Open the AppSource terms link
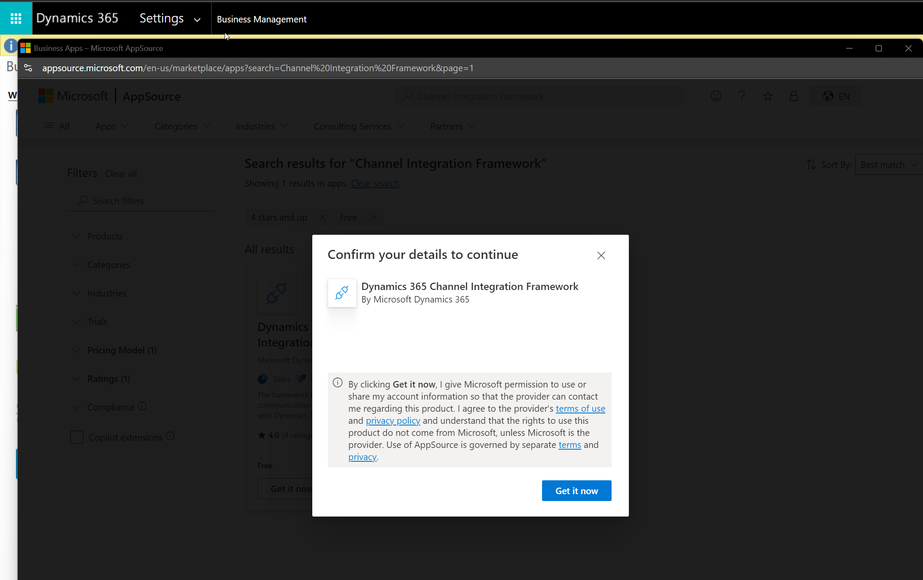923x580 pixels. pos(570,445)
